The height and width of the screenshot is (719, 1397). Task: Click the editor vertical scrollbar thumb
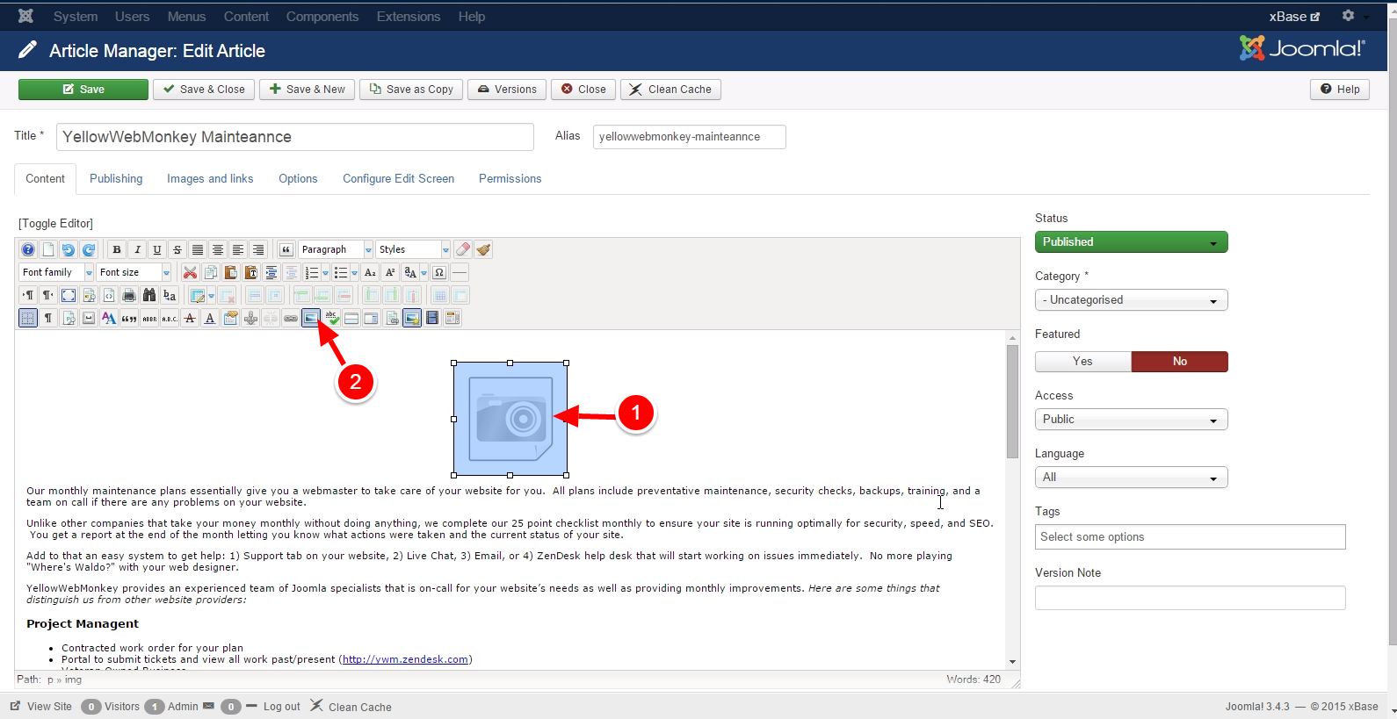coord(1012,401)
